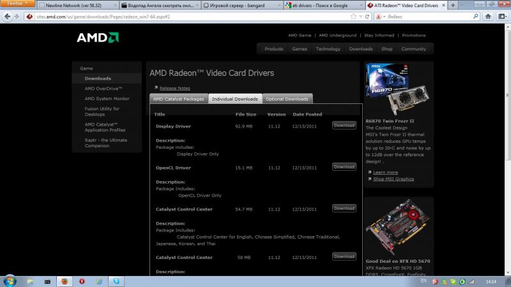This screenshot has width=511, height=287.
Task: Open the MSI Learn more link
Action: click(386, 172)
